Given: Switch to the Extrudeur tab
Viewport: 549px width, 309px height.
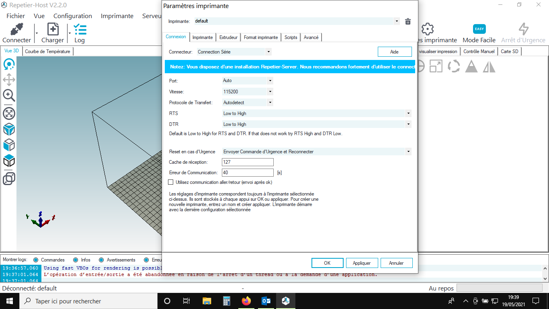Looking at the screenshot, I should coord(228,37).
